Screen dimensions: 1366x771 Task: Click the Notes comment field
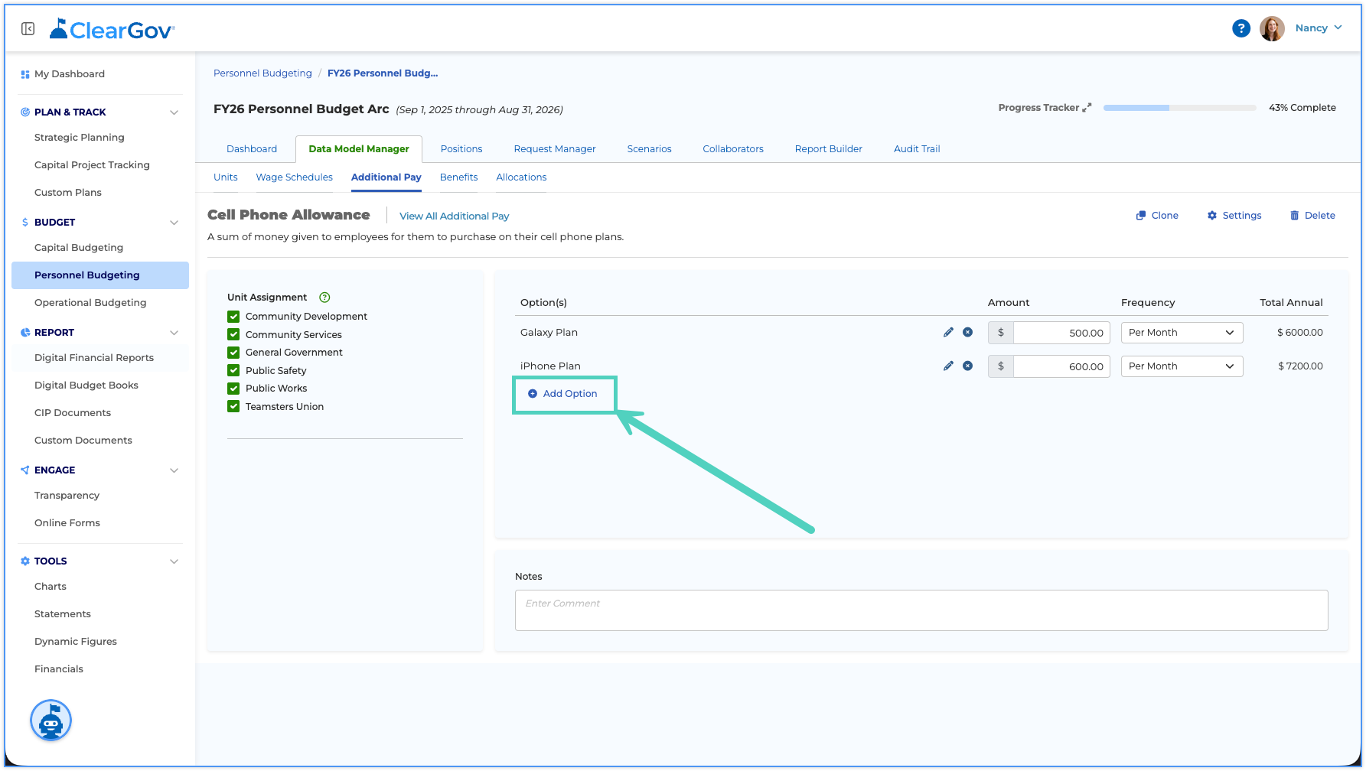(x=921, y=610)
